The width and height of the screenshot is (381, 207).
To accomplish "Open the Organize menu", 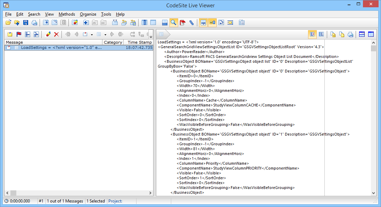I will click(x=88, y=14).
